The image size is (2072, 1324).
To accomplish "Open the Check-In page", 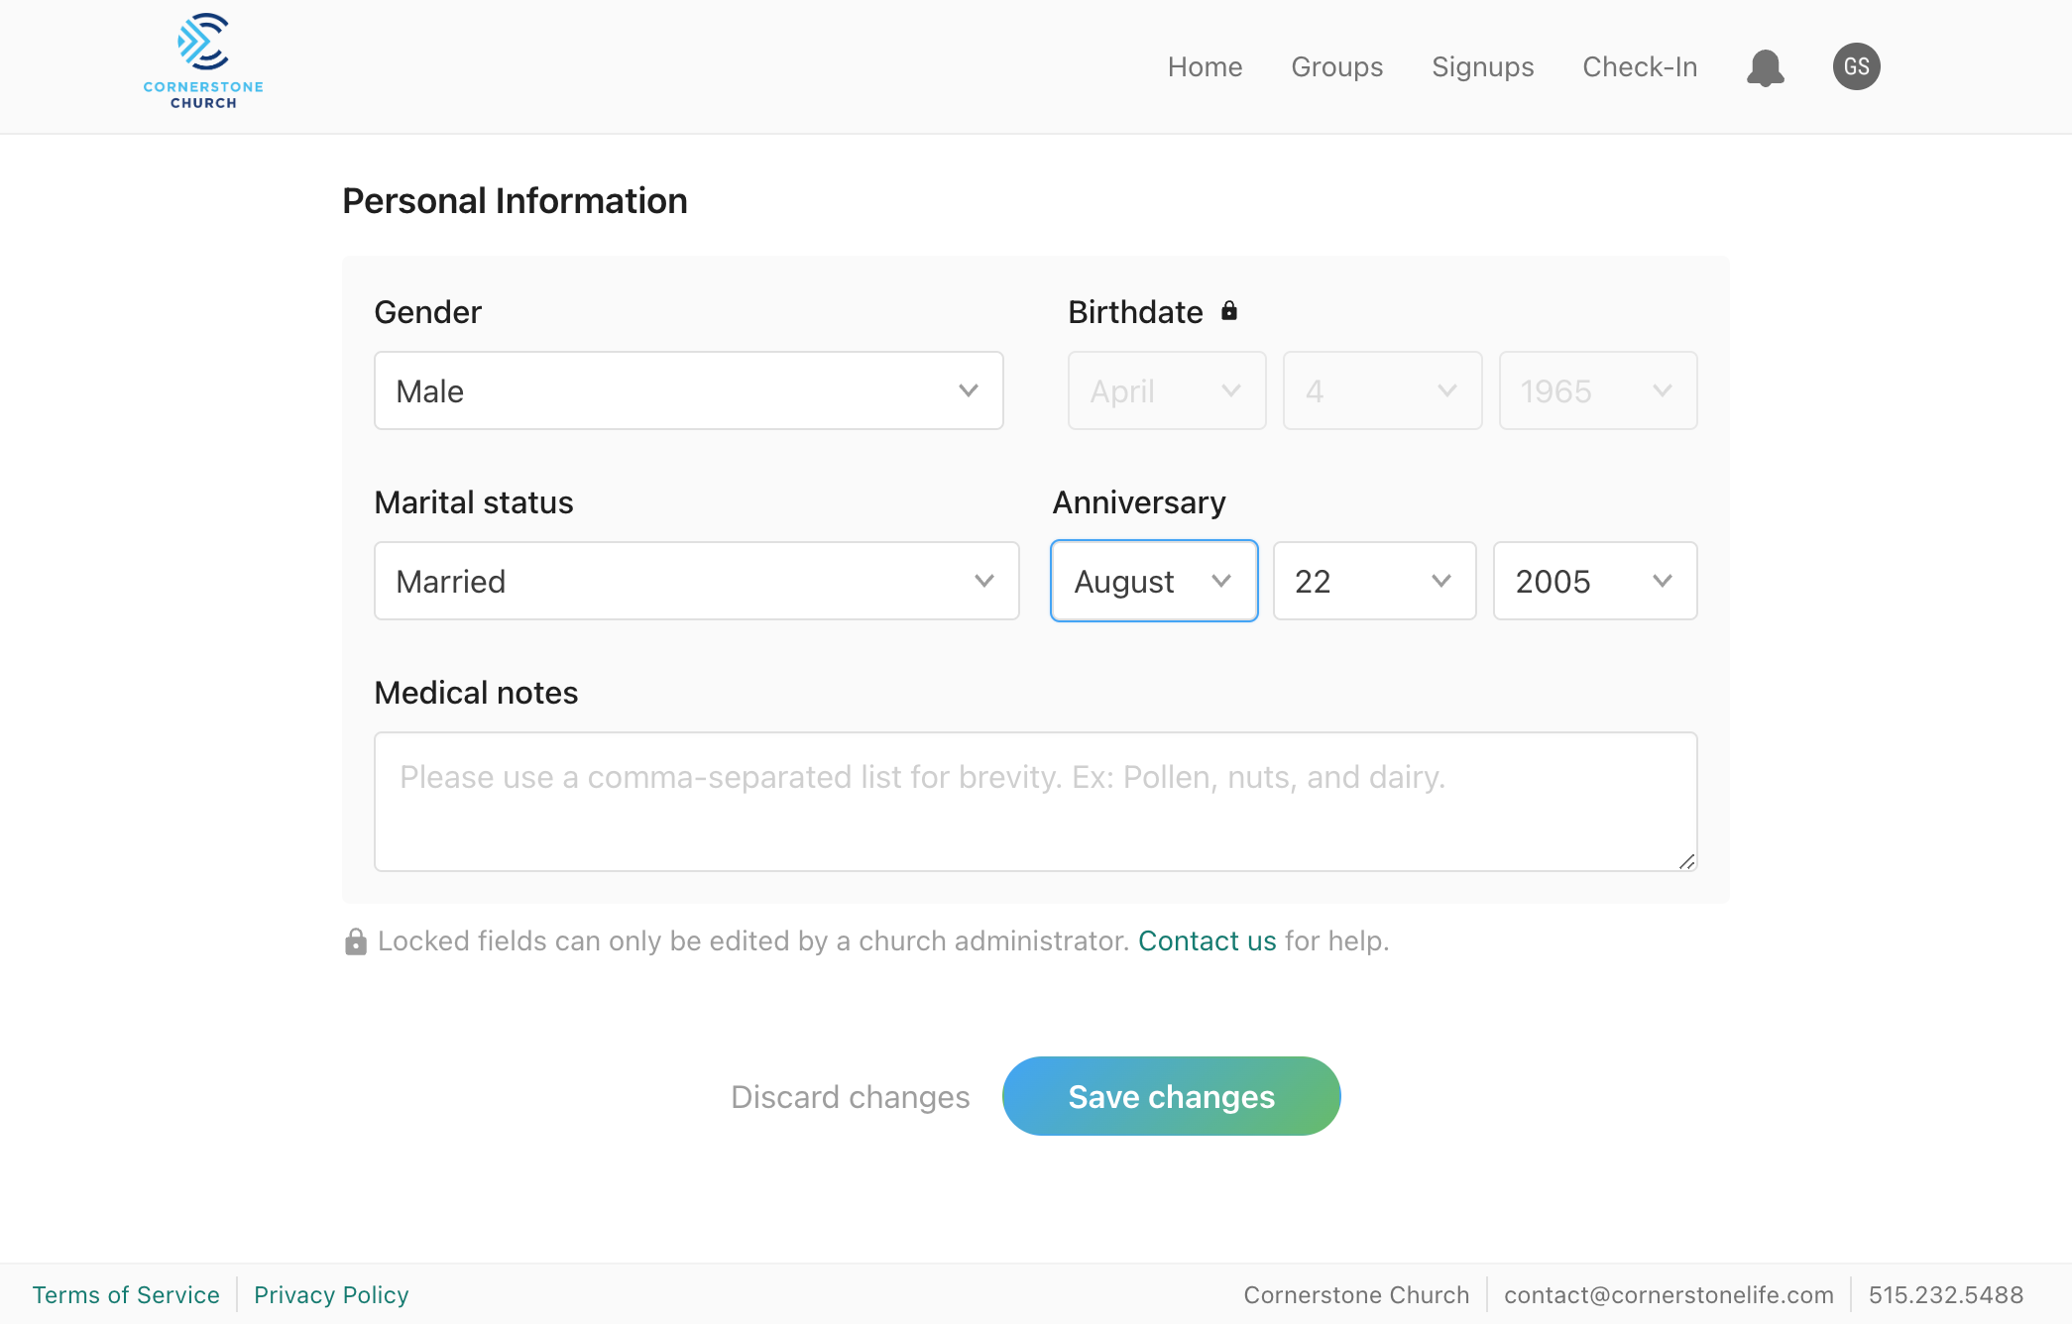I will [x=1640, y=66].
